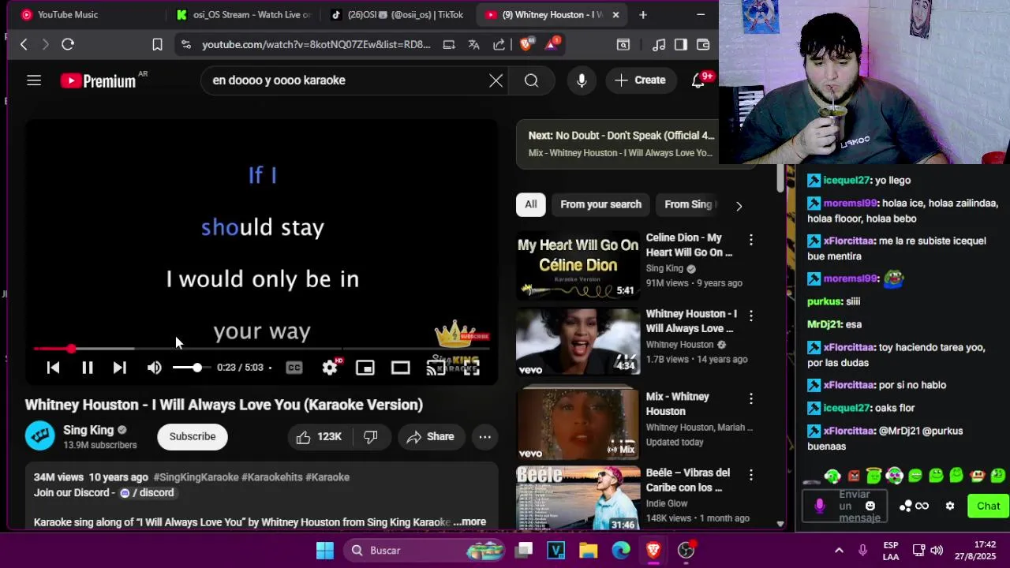Pause the karaoke video

[88, 368]
